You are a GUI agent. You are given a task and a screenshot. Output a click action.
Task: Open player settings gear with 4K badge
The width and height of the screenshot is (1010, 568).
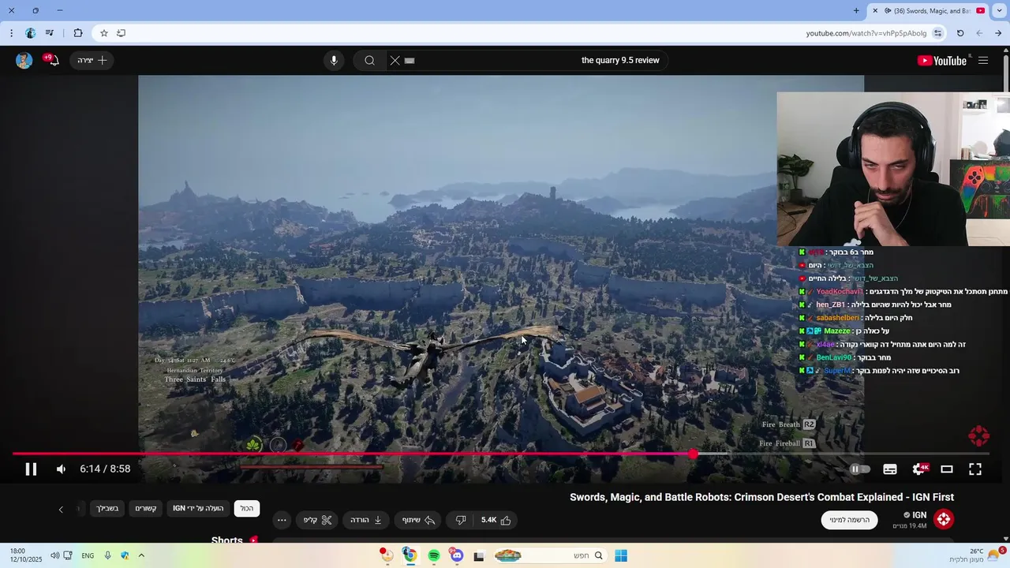coord(919,469)
